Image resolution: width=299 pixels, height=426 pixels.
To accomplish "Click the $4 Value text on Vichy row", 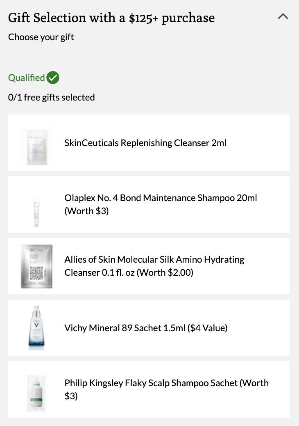I will pos(207,328).
